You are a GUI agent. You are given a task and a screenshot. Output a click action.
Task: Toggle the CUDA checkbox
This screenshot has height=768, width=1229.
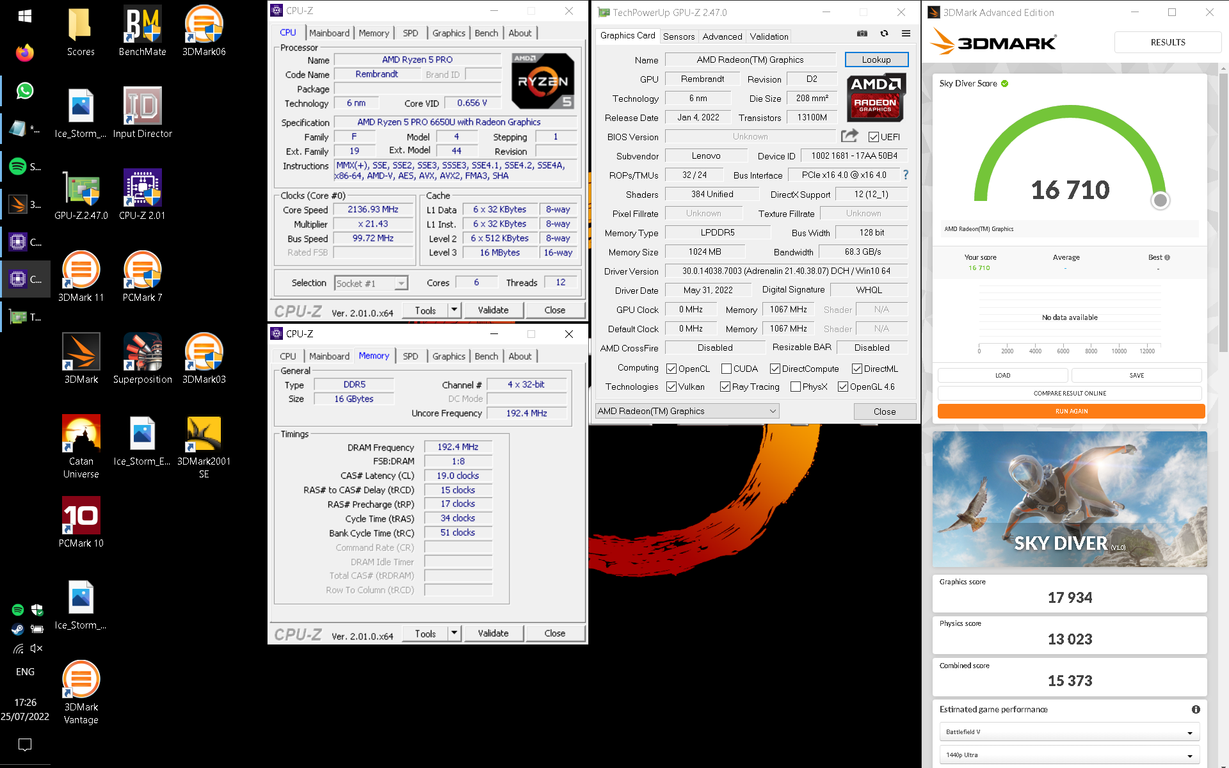click(727, 369)
